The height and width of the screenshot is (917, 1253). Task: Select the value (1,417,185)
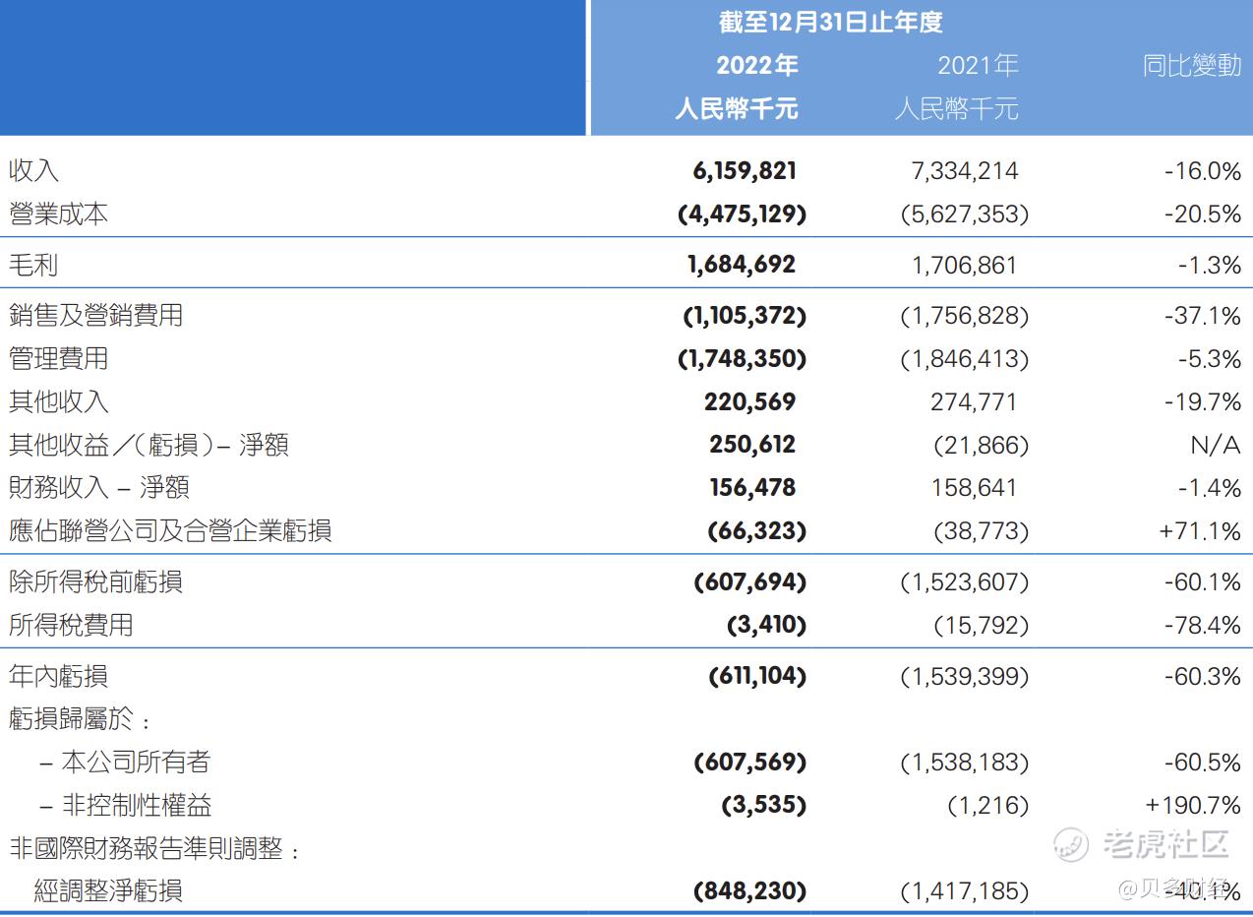point(964,891)
